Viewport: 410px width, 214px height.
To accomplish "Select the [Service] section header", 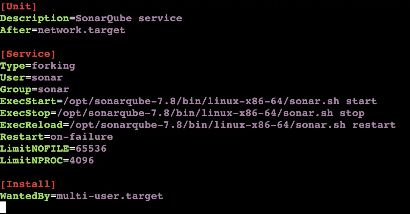I will point(28,54).
